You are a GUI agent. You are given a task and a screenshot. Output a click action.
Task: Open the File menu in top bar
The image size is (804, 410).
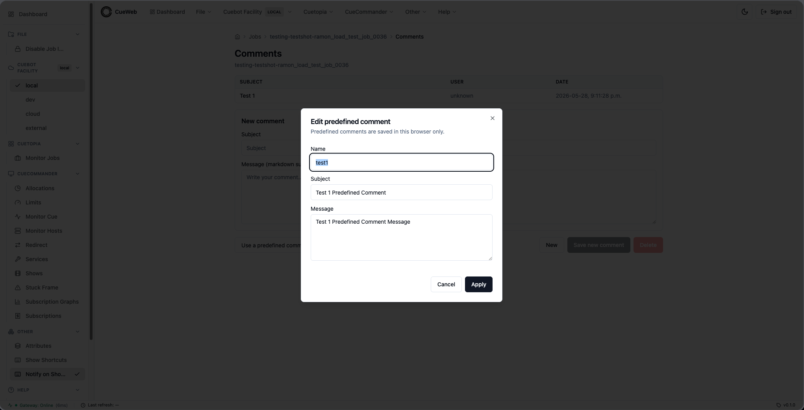click(x=204, y=12)
